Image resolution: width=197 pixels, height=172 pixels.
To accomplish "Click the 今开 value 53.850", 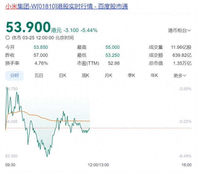I will point(41,47).
